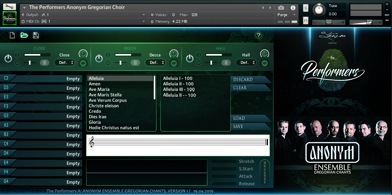Enable Hall mic LP filter
Viewport: 392px width, 195px height.
coord(265,54)
